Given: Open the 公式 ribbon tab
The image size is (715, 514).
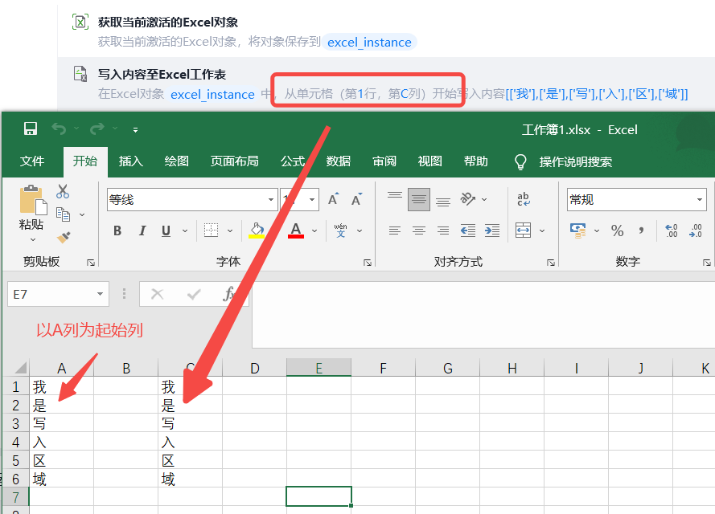Looking at the screenshot, I should pos(292,161).
